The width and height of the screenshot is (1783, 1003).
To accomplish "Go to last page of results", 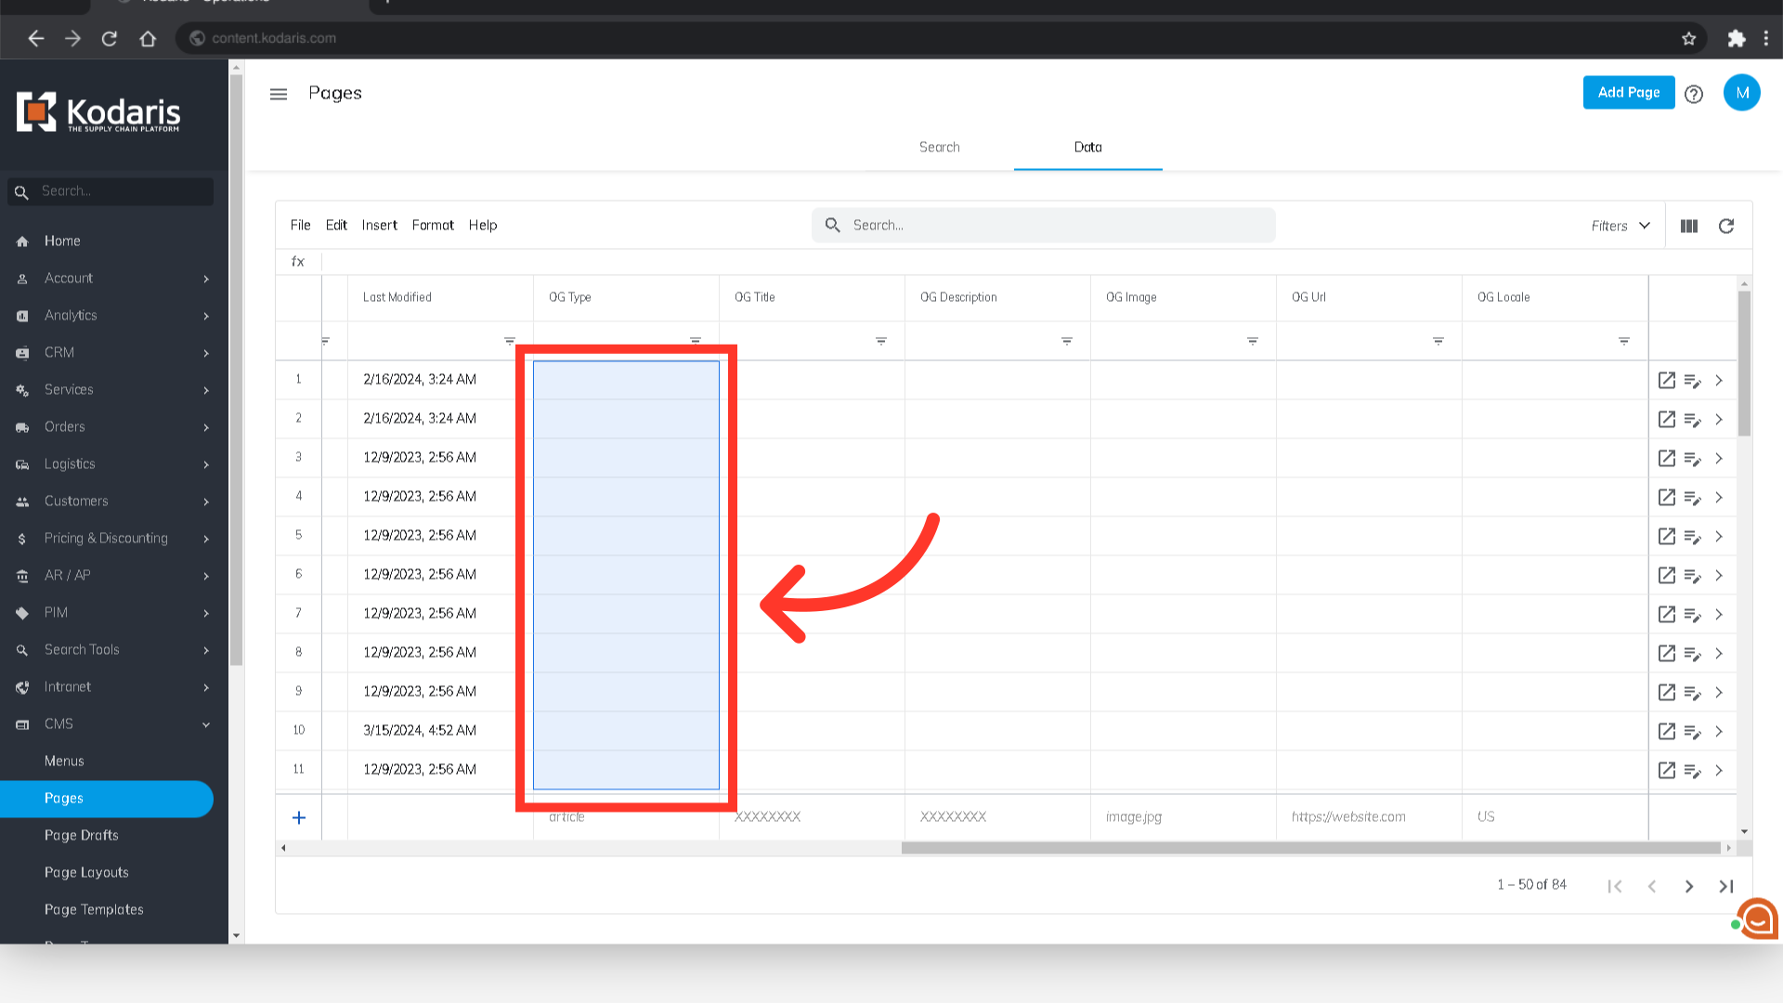I will pos(1726,886).
